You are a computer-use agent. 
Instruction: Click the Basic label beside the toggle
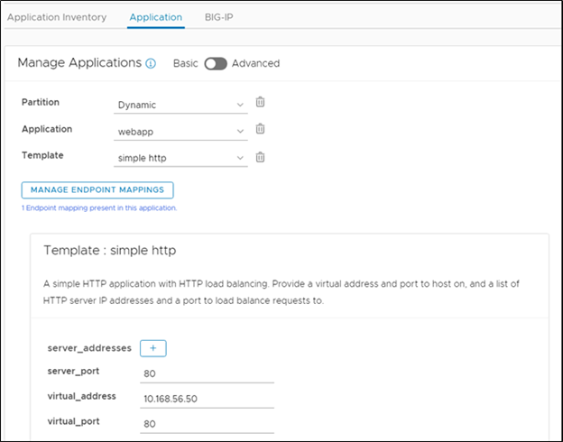(x=185, y=64)
